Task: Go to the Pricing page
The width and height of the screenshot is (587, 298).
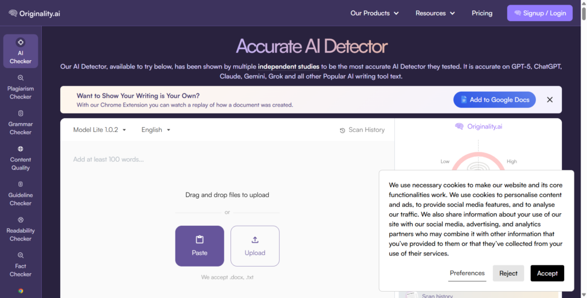Action: pos(482,13)
